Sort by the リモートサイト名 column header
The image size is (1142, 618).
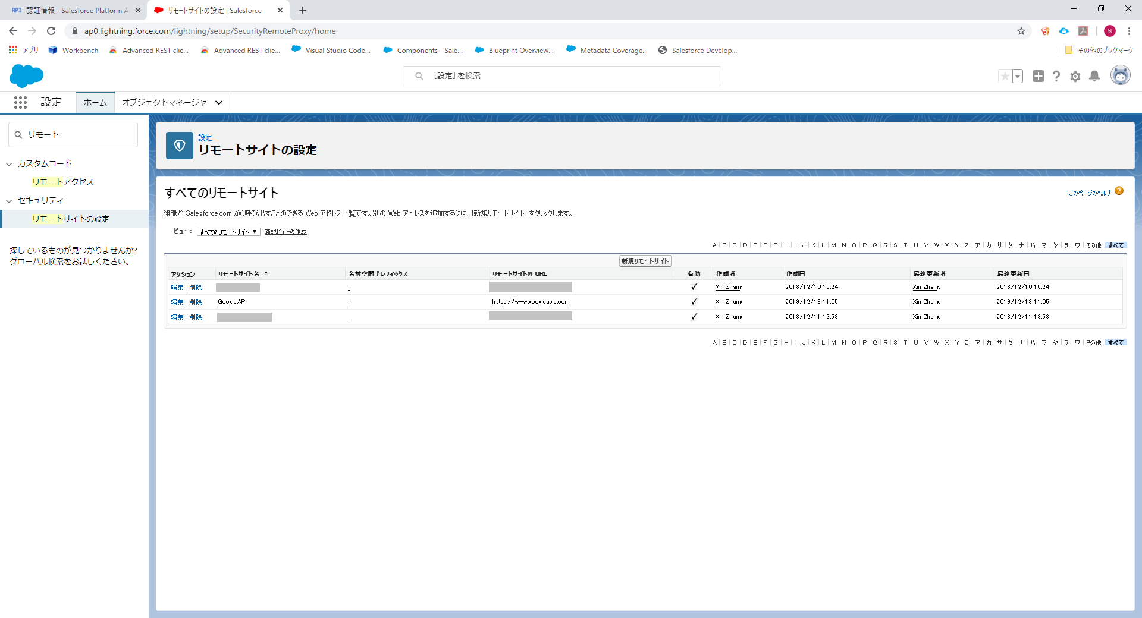(x=239, y=274)
